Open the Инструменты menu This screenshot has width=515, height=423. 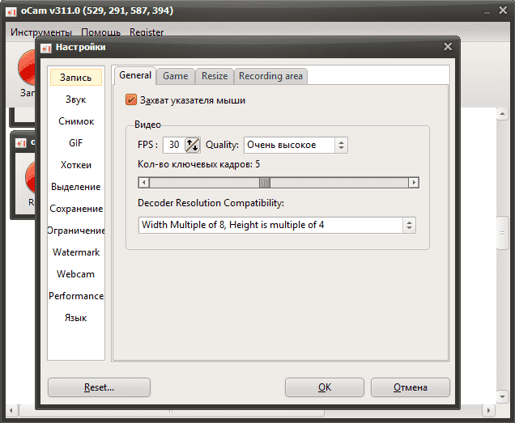coord(41,32)
